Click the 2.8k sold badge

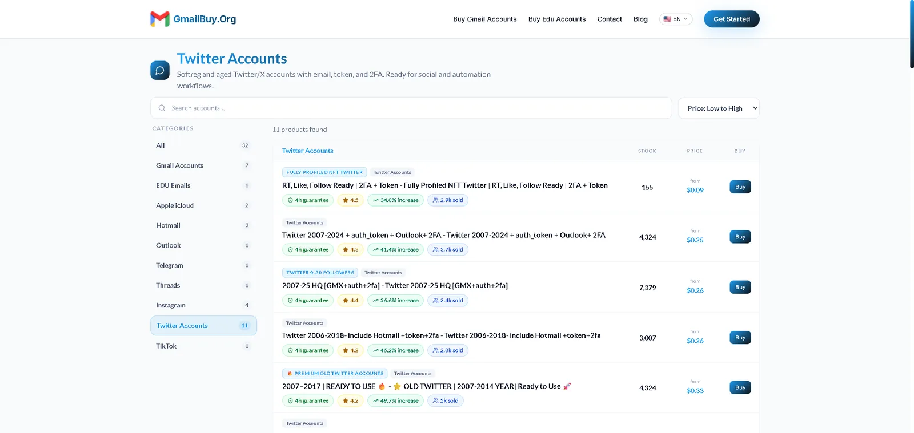tap(448, 351)
